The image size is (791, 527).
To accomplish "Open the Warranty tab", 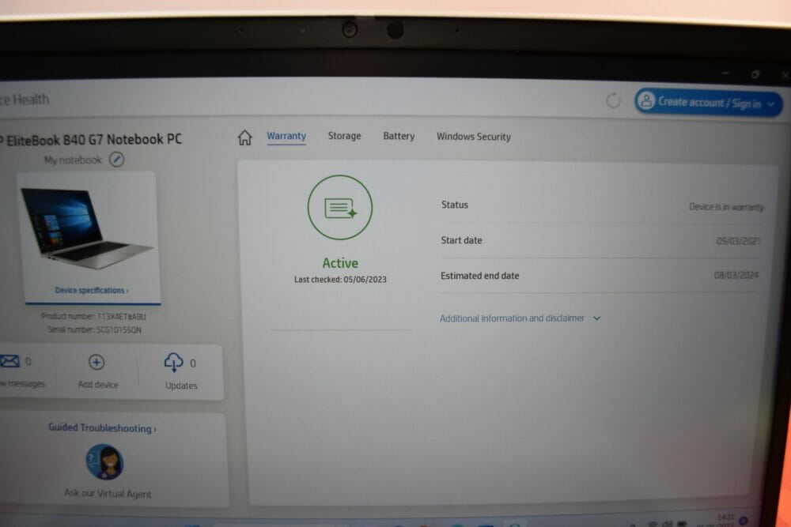I will pos(286,136).
